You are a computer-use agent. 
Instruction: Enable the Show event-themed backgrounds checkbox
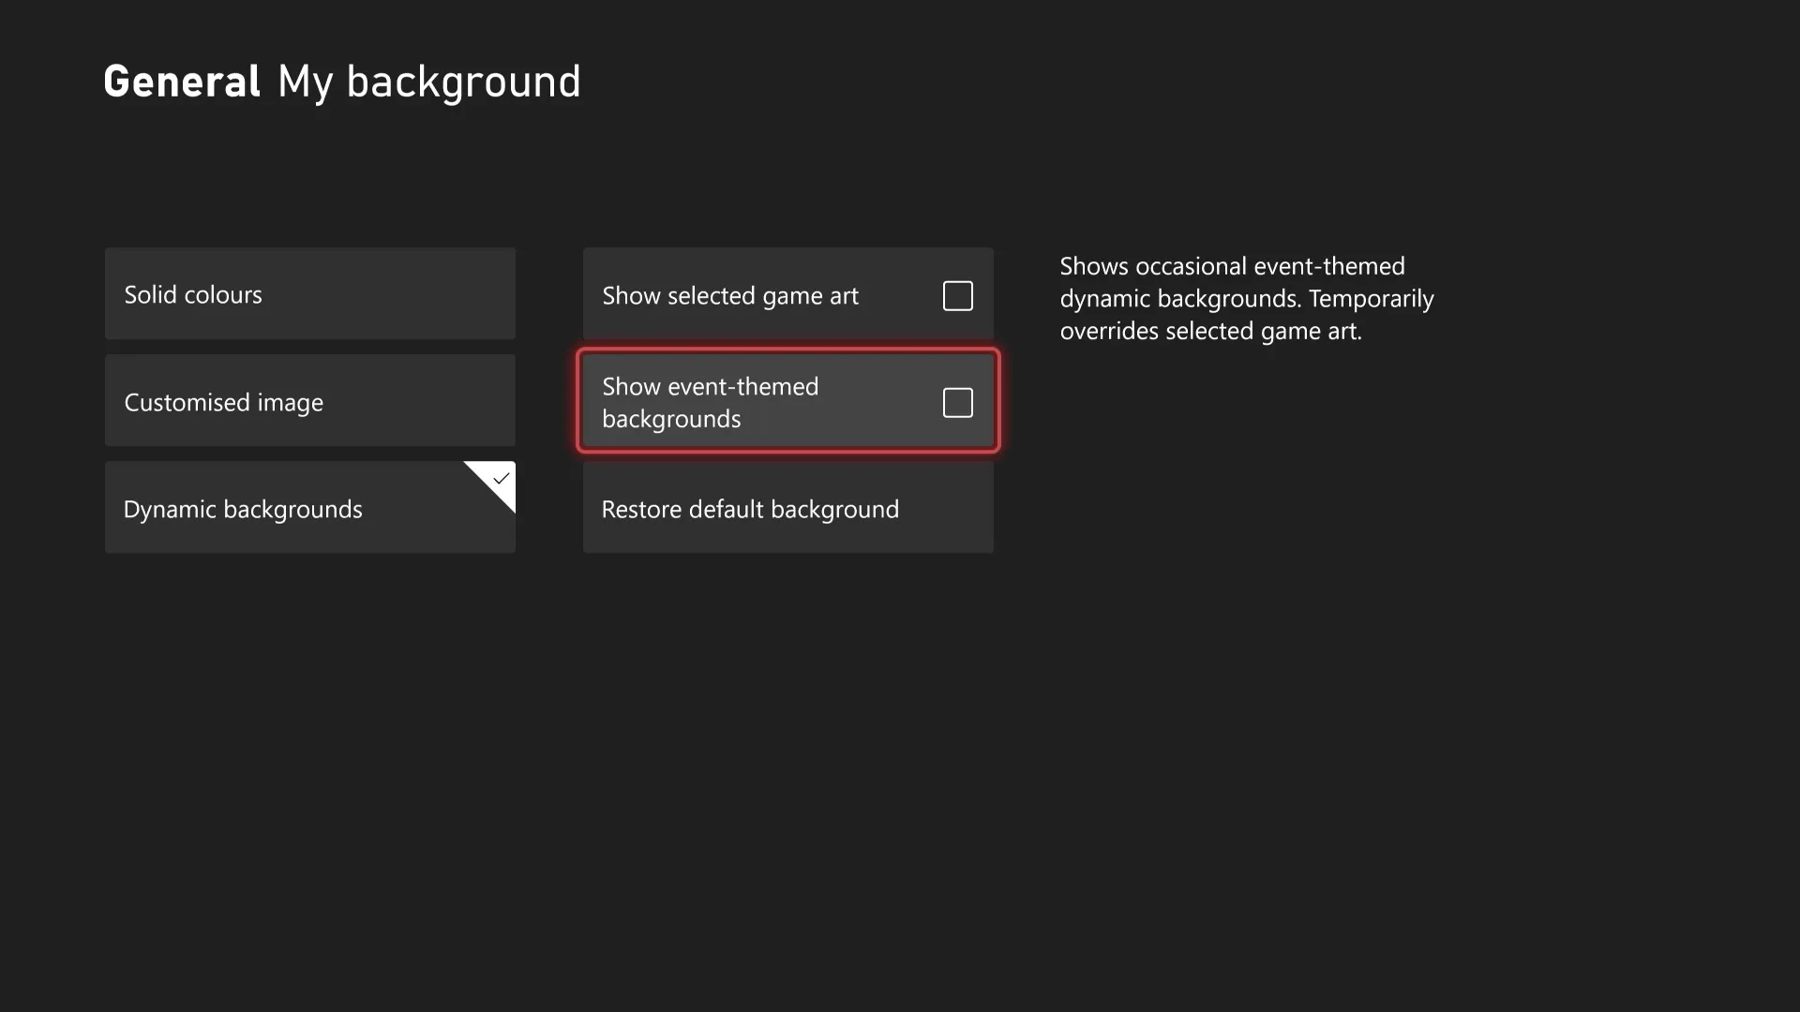coord(957,403)
